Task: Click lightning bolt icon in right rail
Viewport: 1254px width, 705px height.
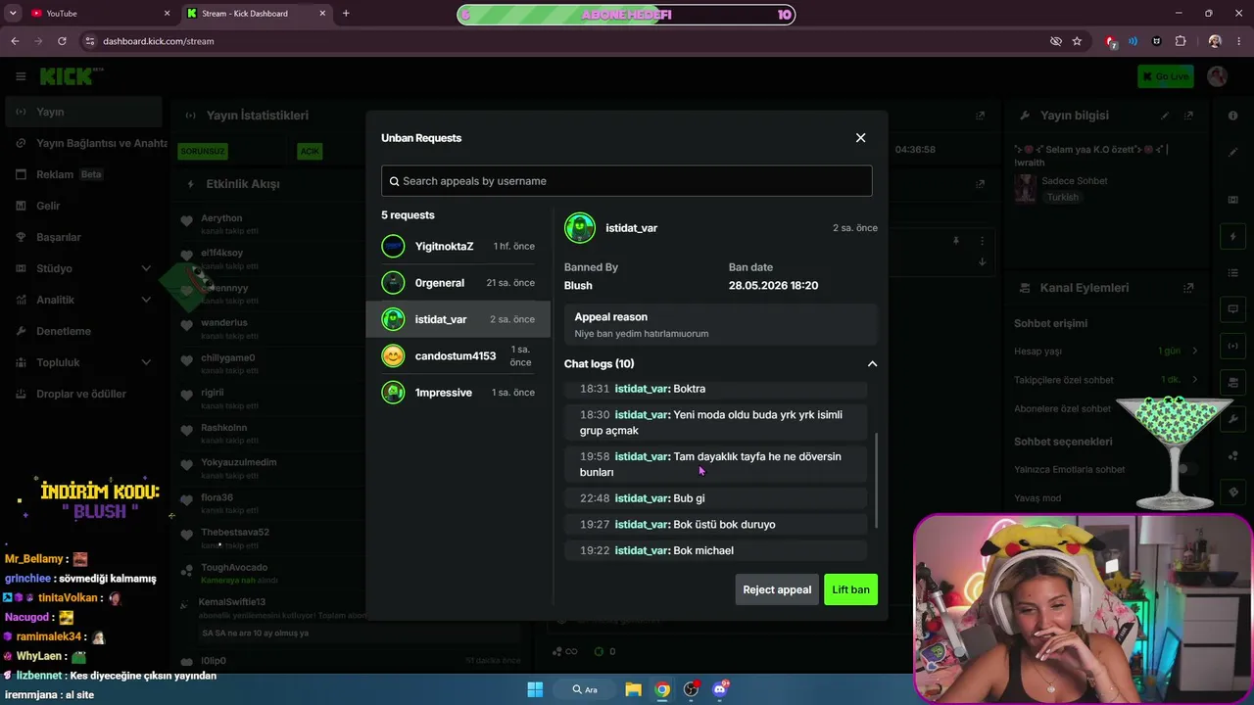Action: [x=1232, y=236]
